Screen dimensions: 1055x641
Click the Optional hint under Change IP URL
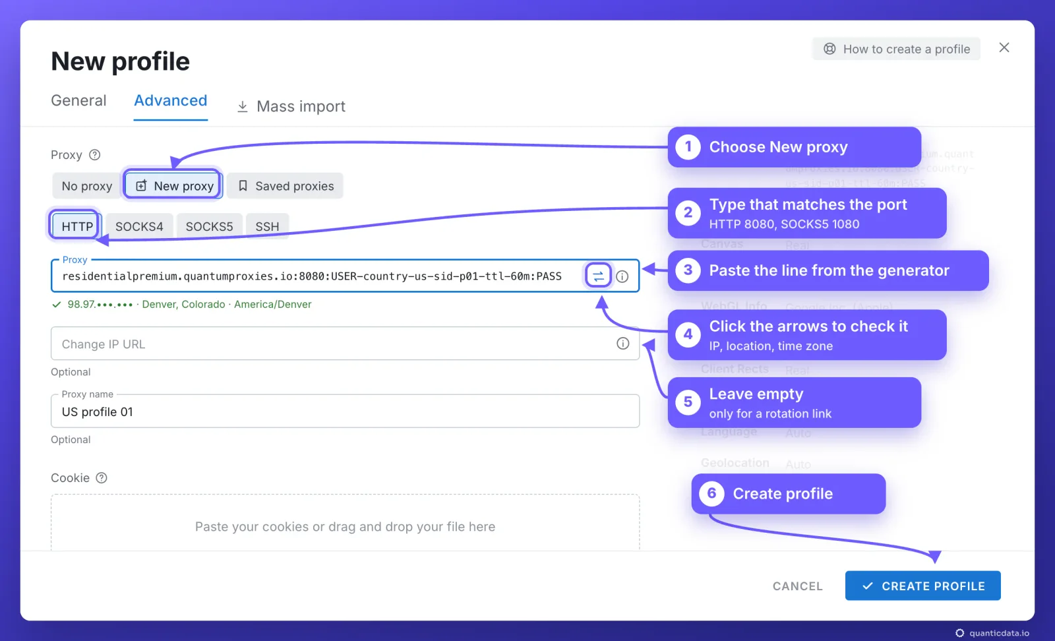coord(71,372)
